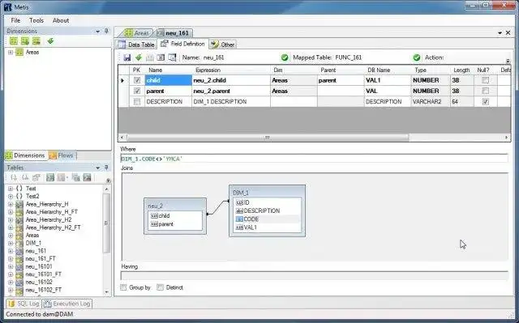Pin the Dimensions panel
This screenshot has height=323, width=519.
(x=106, y=31)
